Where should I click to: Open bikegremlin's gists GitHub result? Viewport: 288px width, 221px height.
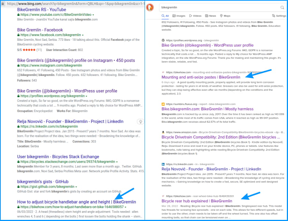click(43, 182)
